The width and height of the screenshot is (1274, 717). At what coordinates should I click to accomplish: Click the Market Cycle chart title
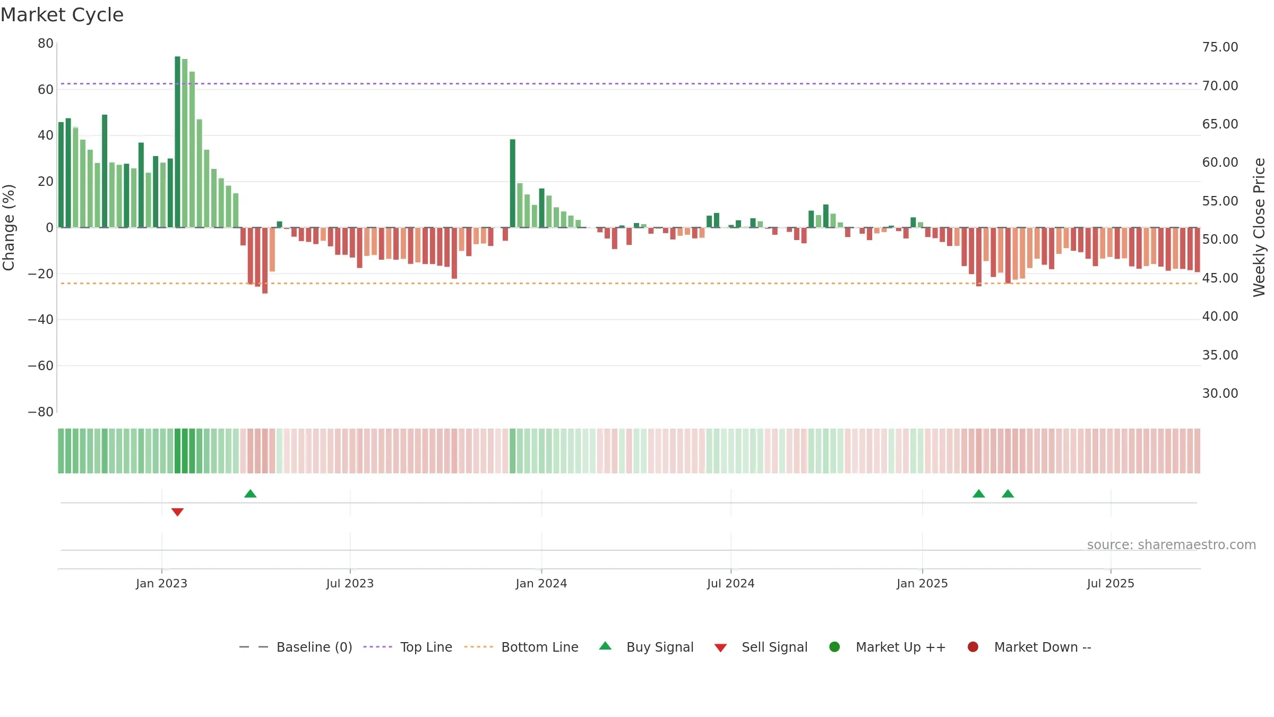62,15
